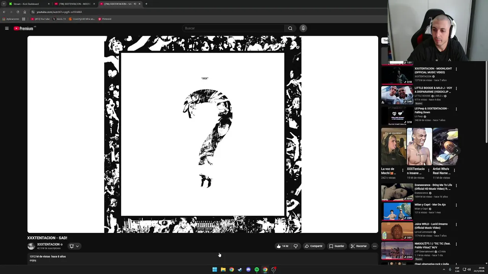Viewport: 488px width, 274px height.
Task: Start voice search with microphone icon
Action: tap(303, 28)
